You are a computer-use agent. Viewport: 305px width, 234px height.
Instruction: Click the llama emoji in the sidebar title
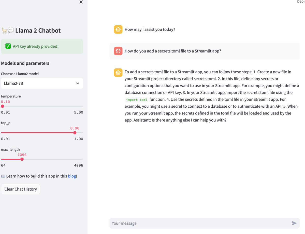tap(5, 30)
